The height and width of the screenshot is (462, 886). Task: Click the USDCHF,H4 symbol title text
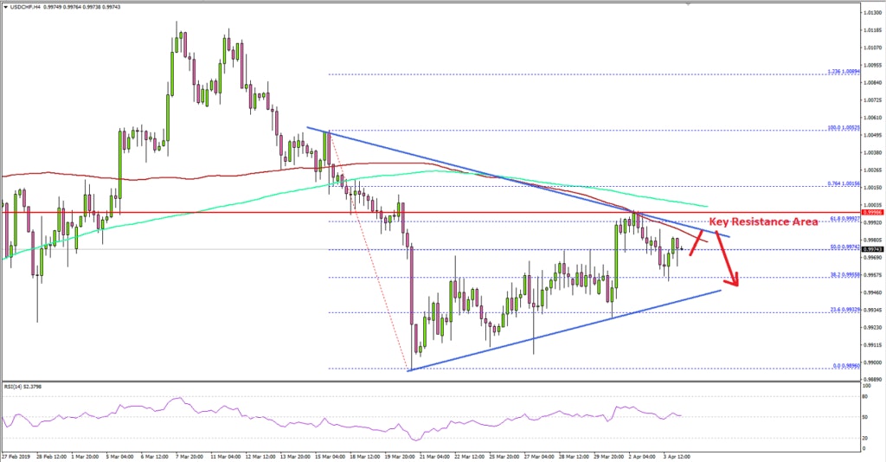[25, 7]
